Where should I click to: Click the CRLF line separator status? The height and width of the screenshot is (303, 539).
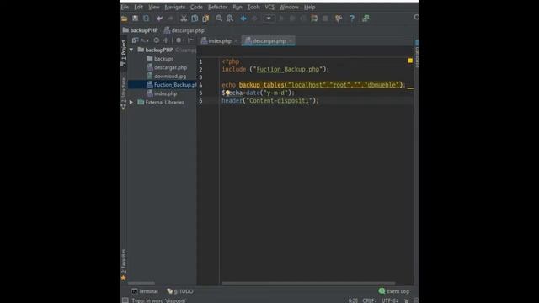coord(370,300)
